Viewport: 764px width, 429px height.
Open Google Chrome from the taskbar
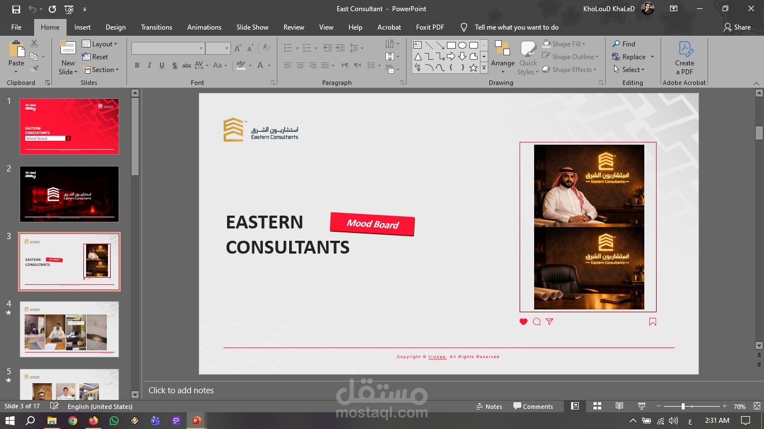pos(73,421)
